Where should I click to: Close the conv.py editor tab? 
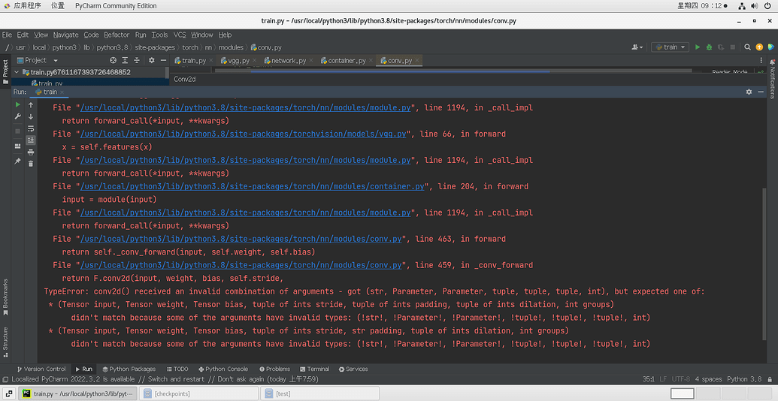point(417,61)
